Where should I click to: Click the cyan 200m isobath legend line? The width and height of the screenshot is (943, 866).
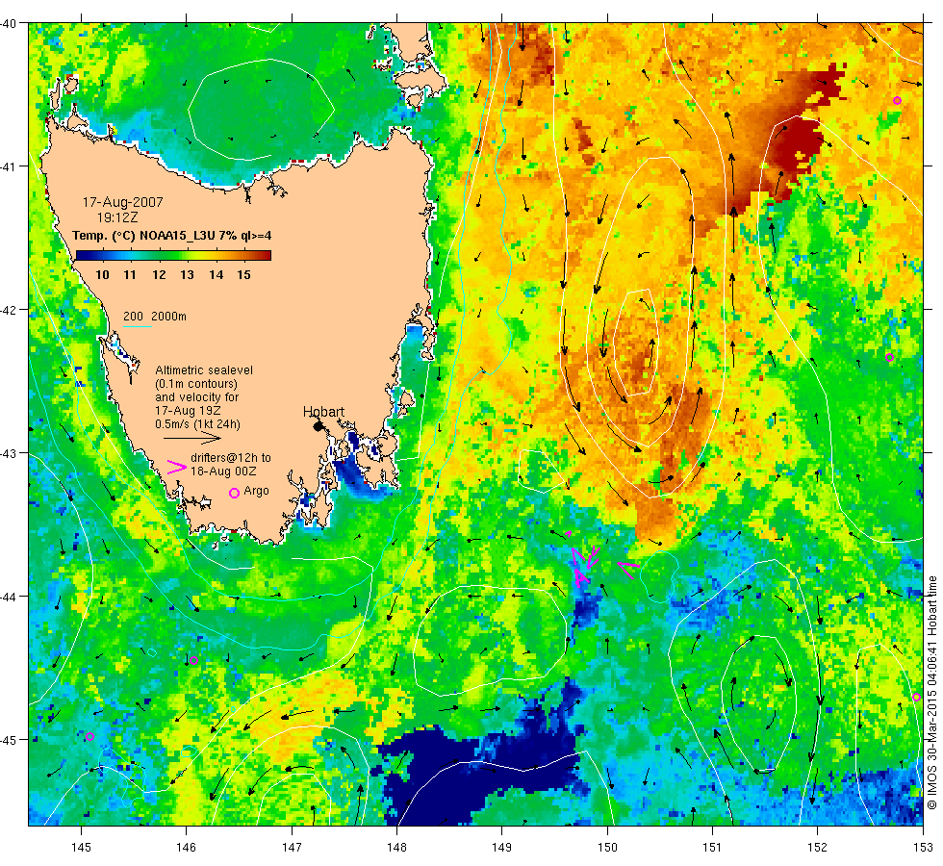(x=137, y=327)
